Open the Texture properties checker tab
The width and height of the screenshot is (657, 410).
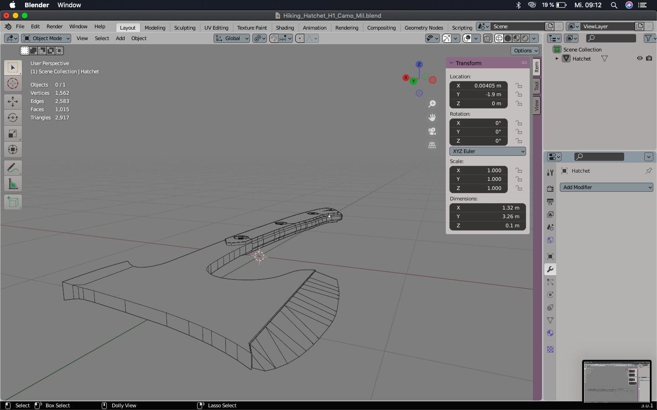tap(550, 349)
